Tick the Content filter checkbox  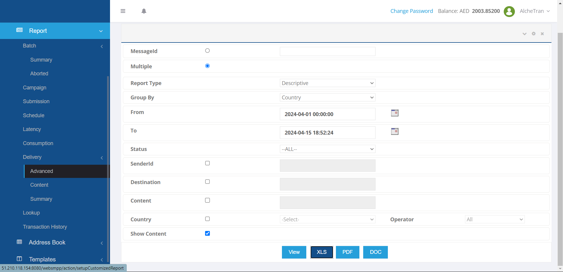207,200
